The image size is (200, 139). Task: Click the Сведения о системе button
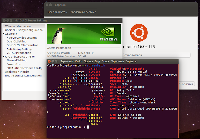83,12
